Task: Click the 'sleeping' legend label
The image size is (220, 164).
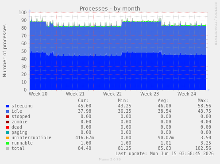Action: pos(22,106)
